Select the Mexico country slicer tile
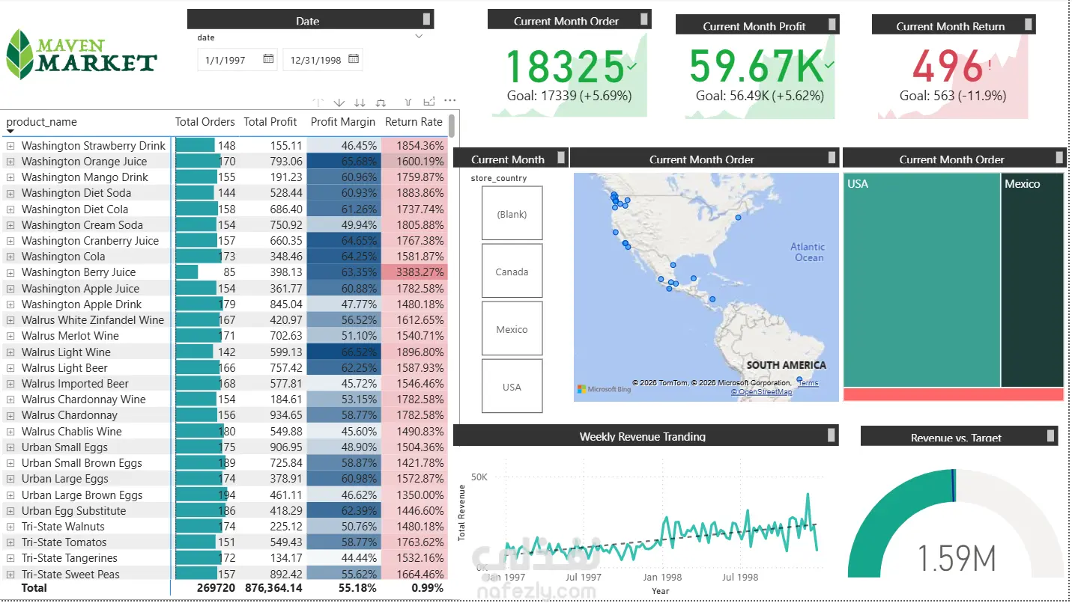Image resolution: width=1072 pixels, height=603 pixels. (512, 329)
